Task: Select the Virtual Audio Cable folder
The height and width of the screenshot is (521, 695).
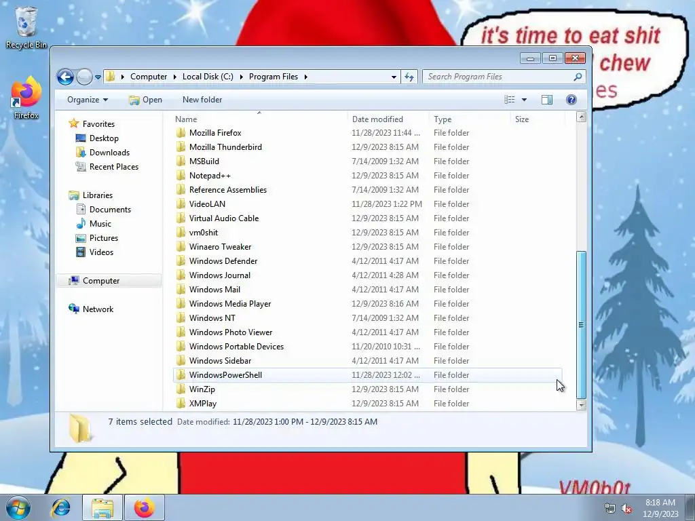Action: 224,218
